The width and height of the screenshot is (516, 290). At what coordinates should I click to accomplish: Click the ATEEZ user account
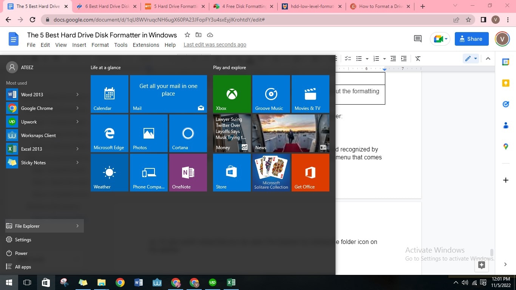point(20,67)
